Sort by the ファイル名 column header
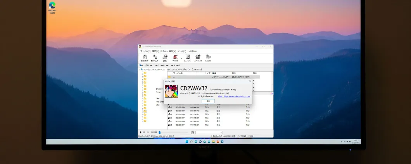Screen dimensions: 411x164 click(178, 73)
